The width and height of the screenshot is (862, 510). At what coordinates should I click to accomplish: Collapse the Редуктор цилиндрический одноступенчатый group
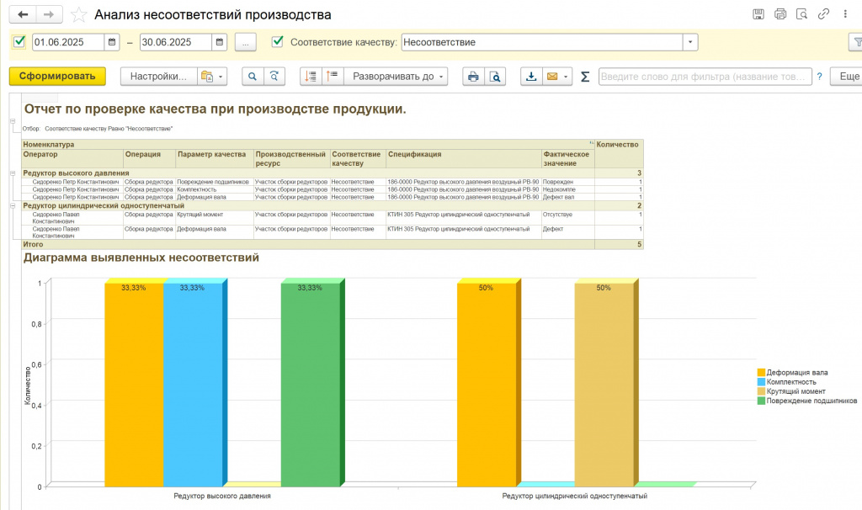click(x=13, y=205)
